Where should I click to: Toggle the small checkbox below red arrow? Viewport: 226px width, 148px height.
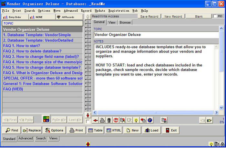tap(88, 122)
